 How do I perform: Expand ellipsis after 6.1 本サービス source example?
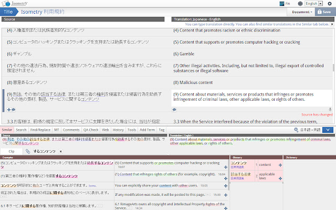(99, 206)
